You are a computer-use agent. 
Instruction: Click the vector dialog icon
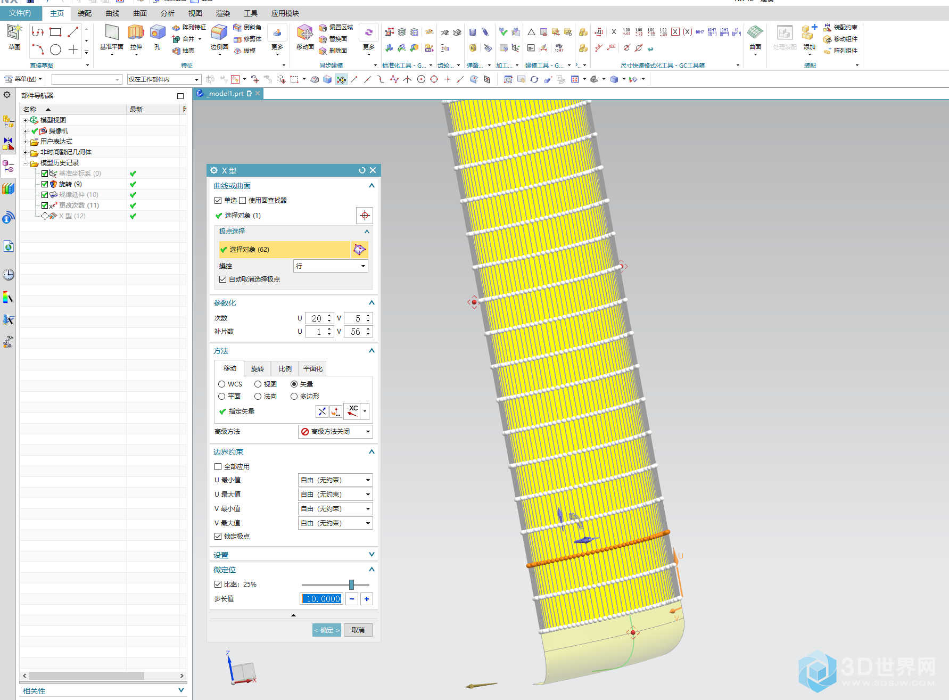coord(336,411)
